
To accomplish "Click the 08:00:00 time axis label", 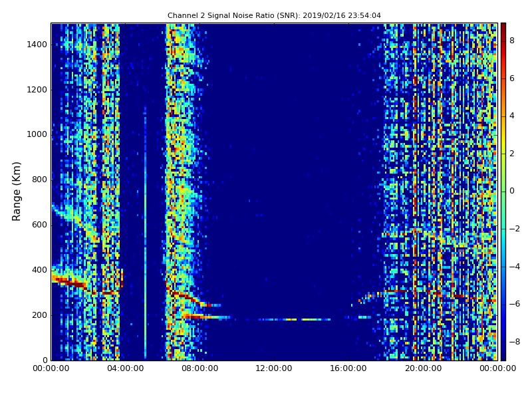I will (200, 368).
